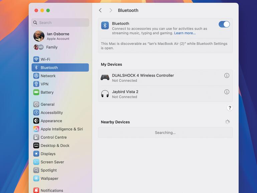Click the My Devices heading
Viewport: 257px width, 193px height.
[x=111, y=64]
